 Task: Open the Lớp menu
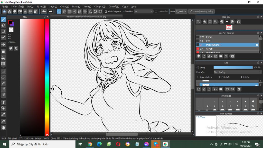pyautogui.click(x=30, y=6)
